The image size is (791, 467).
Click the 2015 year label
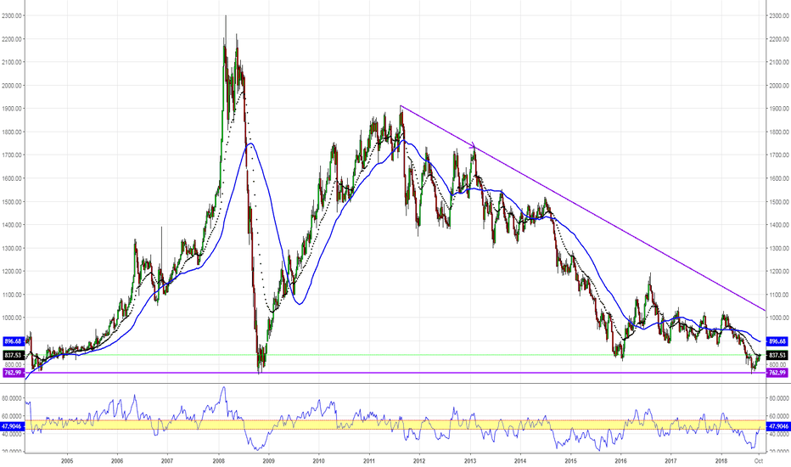click(570, 460)
